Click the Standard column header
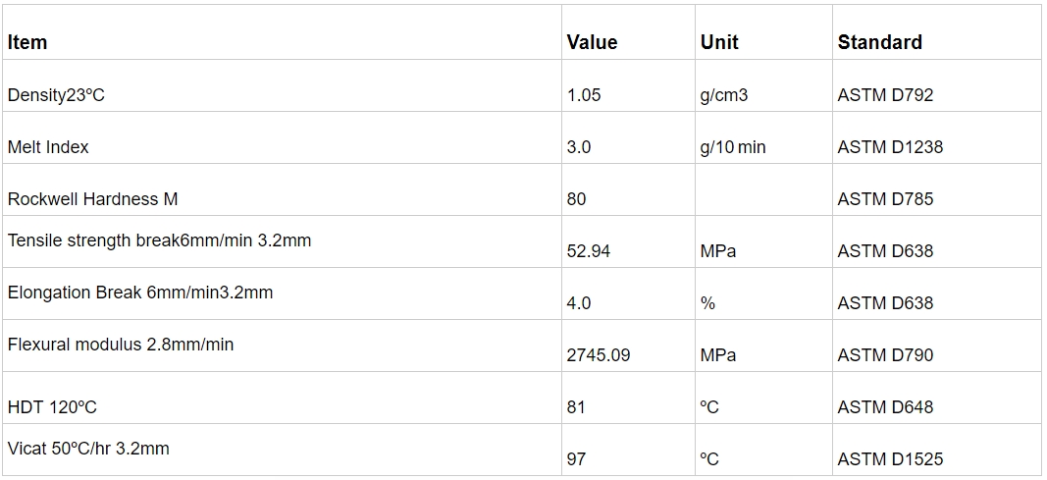This screenshot has height=480, width=1047. point(879,42)
